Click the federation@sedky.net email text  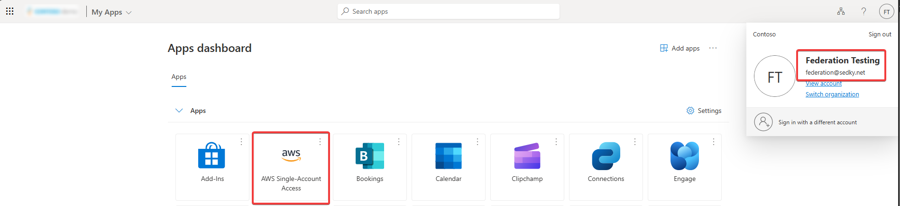click(835, 72)
